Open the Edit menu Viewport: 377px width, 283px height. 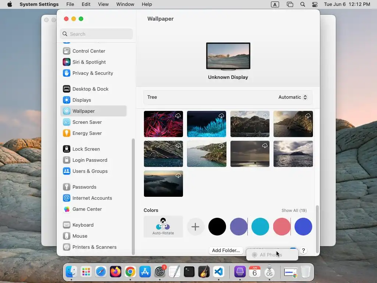tap(86, 4)
